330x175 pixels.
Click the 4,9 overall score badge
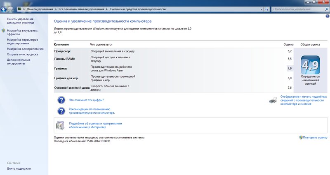(x=310, y=65)
